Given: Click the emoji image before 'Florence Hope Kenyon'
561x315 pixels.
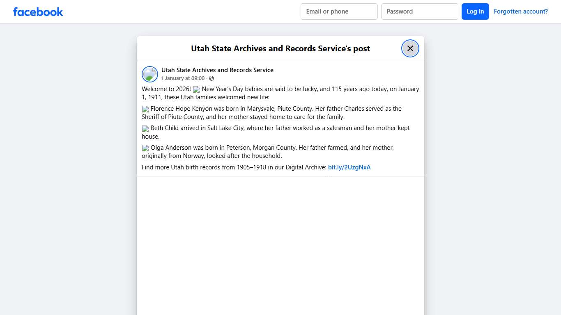Looking at the screenshot, I should [x=145, y=109].
